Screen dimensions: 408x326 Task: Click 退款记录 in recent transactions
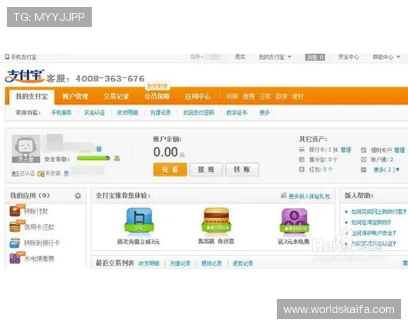(x=243, y=264)
